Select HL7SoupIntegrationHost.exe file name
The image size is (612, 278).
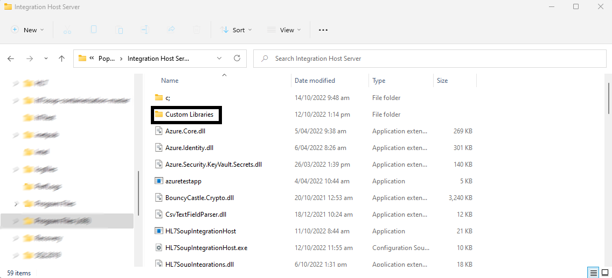206,248
